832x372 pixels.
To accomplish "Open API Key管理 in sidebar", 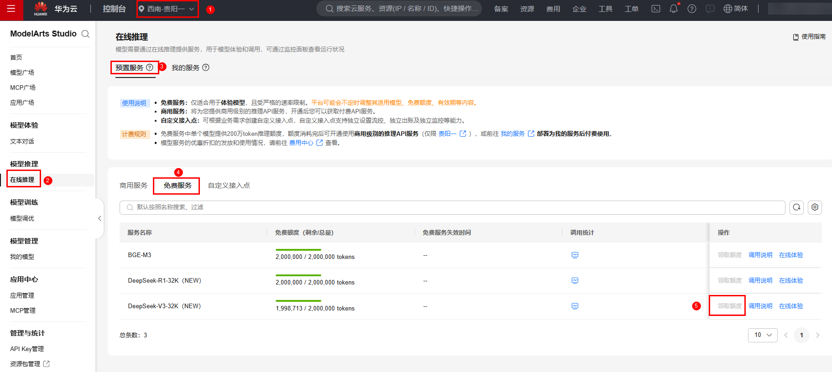I will (x=27, y=349).
